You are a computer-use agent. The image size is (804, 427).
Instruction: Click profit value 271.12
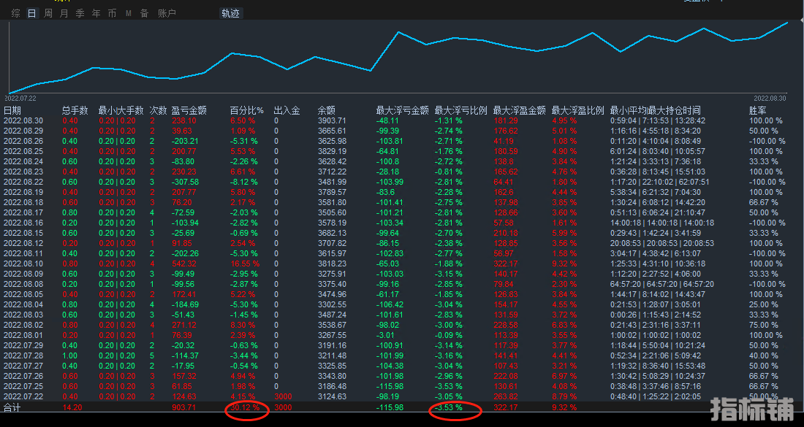point(184,325)
